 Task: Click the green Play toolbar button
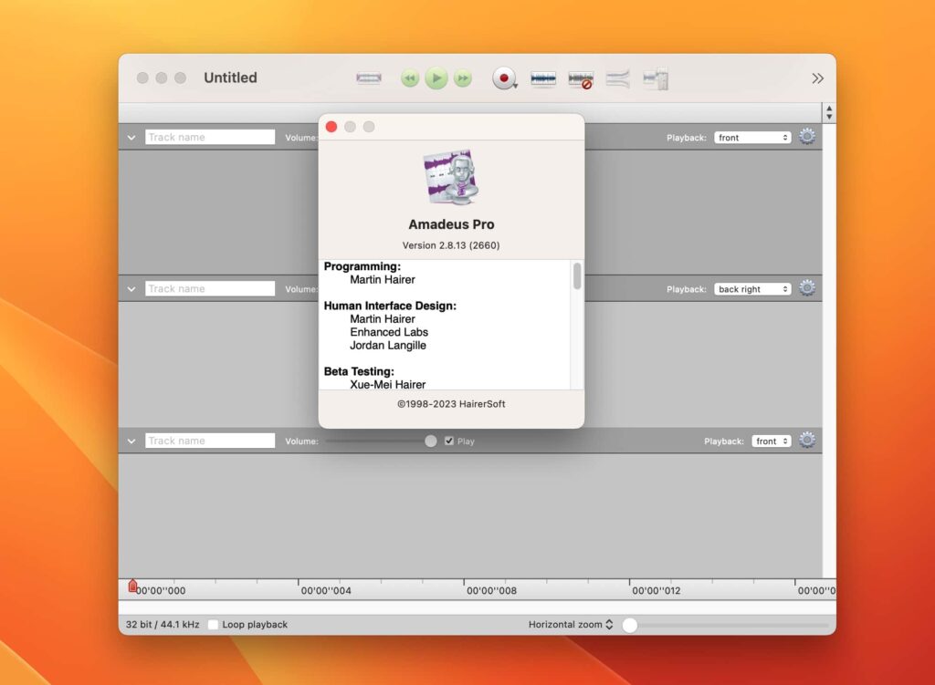(436, 78)
